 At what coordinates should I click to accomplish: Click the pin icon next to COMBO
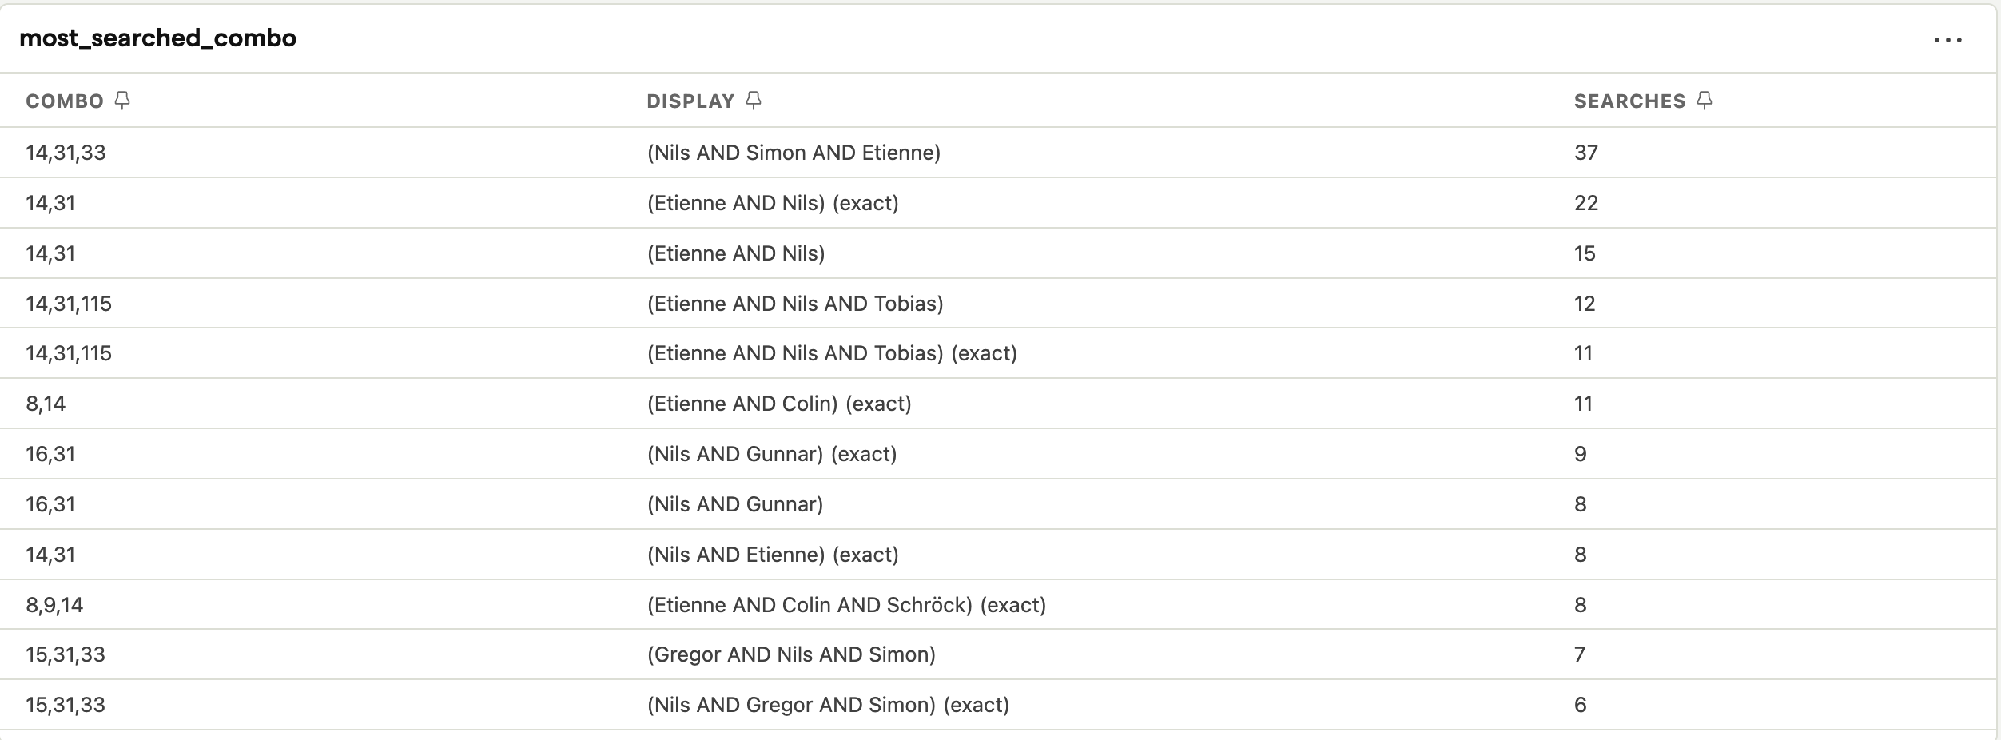point(122,100)
